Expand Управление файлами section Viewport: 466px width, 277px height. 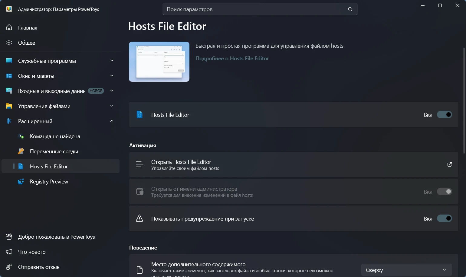pyautogui.click(x=112, y=106)
